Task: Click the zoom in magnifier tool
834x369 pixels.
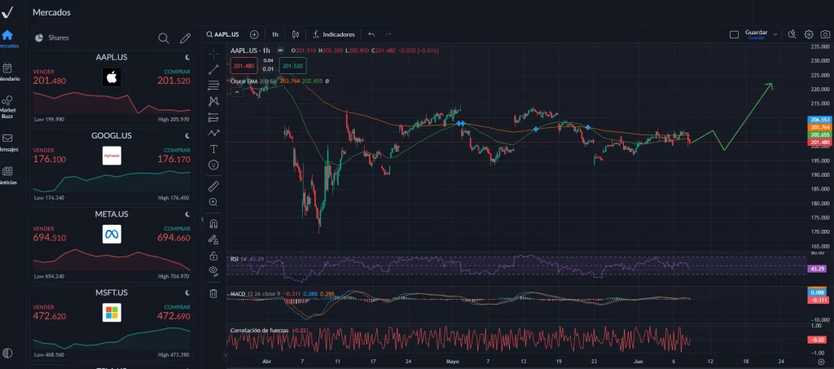Action: pyautogui.click(x=213, y=202)
